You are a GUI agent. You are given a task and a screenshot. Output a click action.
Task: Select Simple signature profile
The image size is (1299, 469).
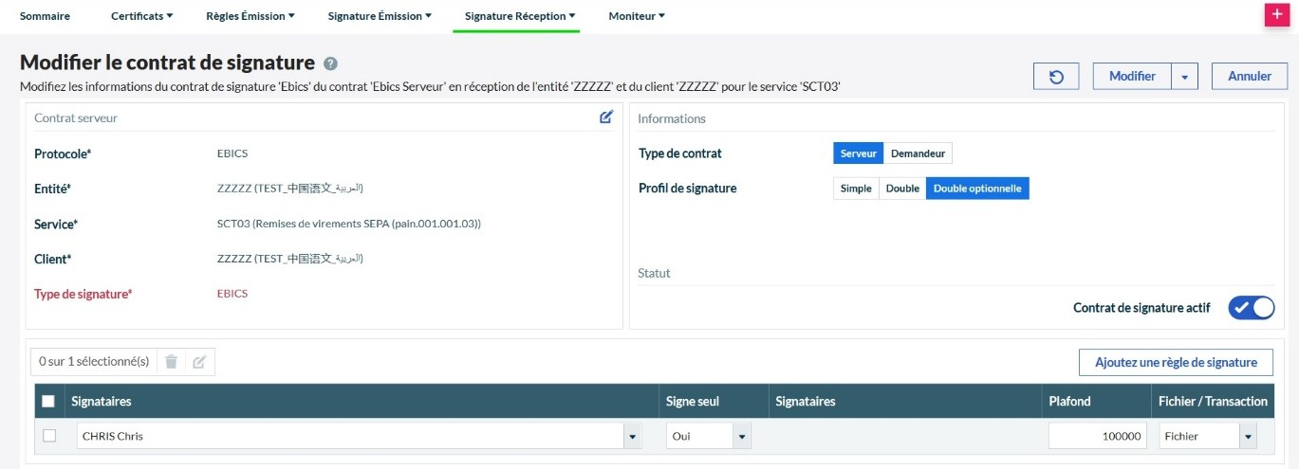(855, 189)
